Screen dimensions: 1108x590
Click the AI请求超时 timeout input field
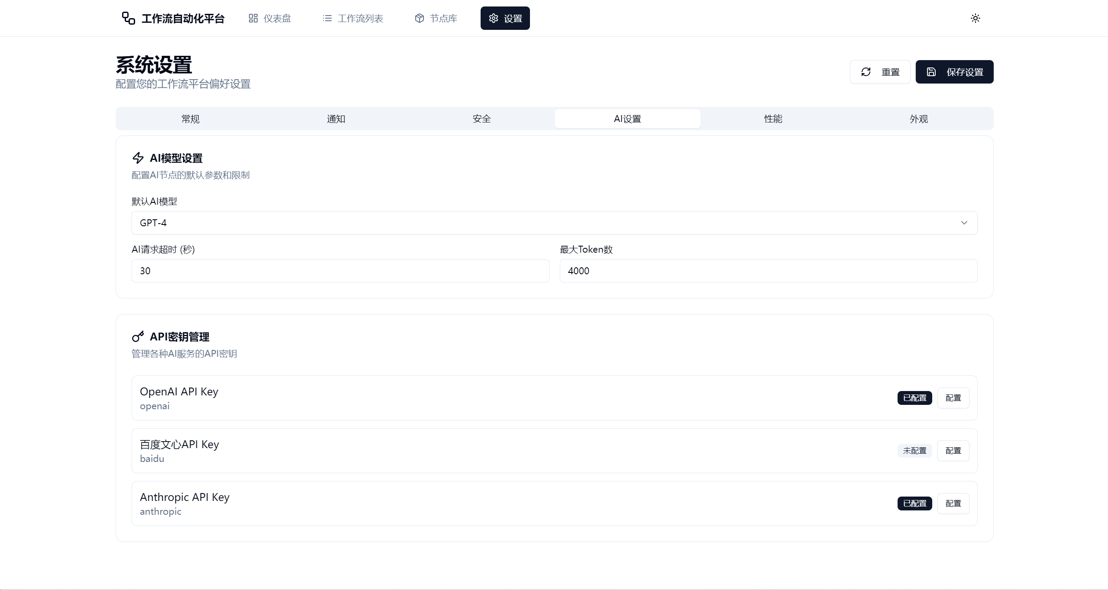[x=340, y=271]
